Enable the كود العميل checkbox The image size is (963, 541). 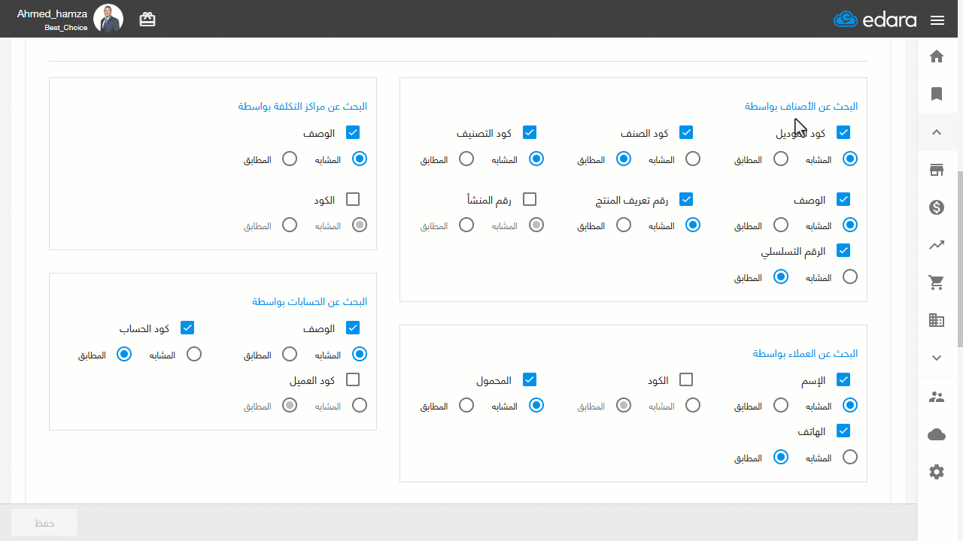353,379
